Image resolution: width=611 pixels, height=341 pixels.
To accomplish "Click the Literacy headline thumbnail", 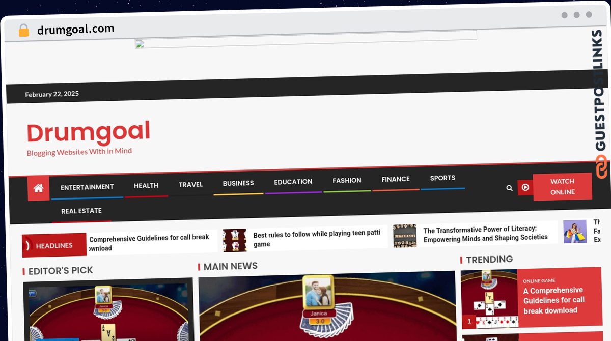I will (x=405, y=236).
